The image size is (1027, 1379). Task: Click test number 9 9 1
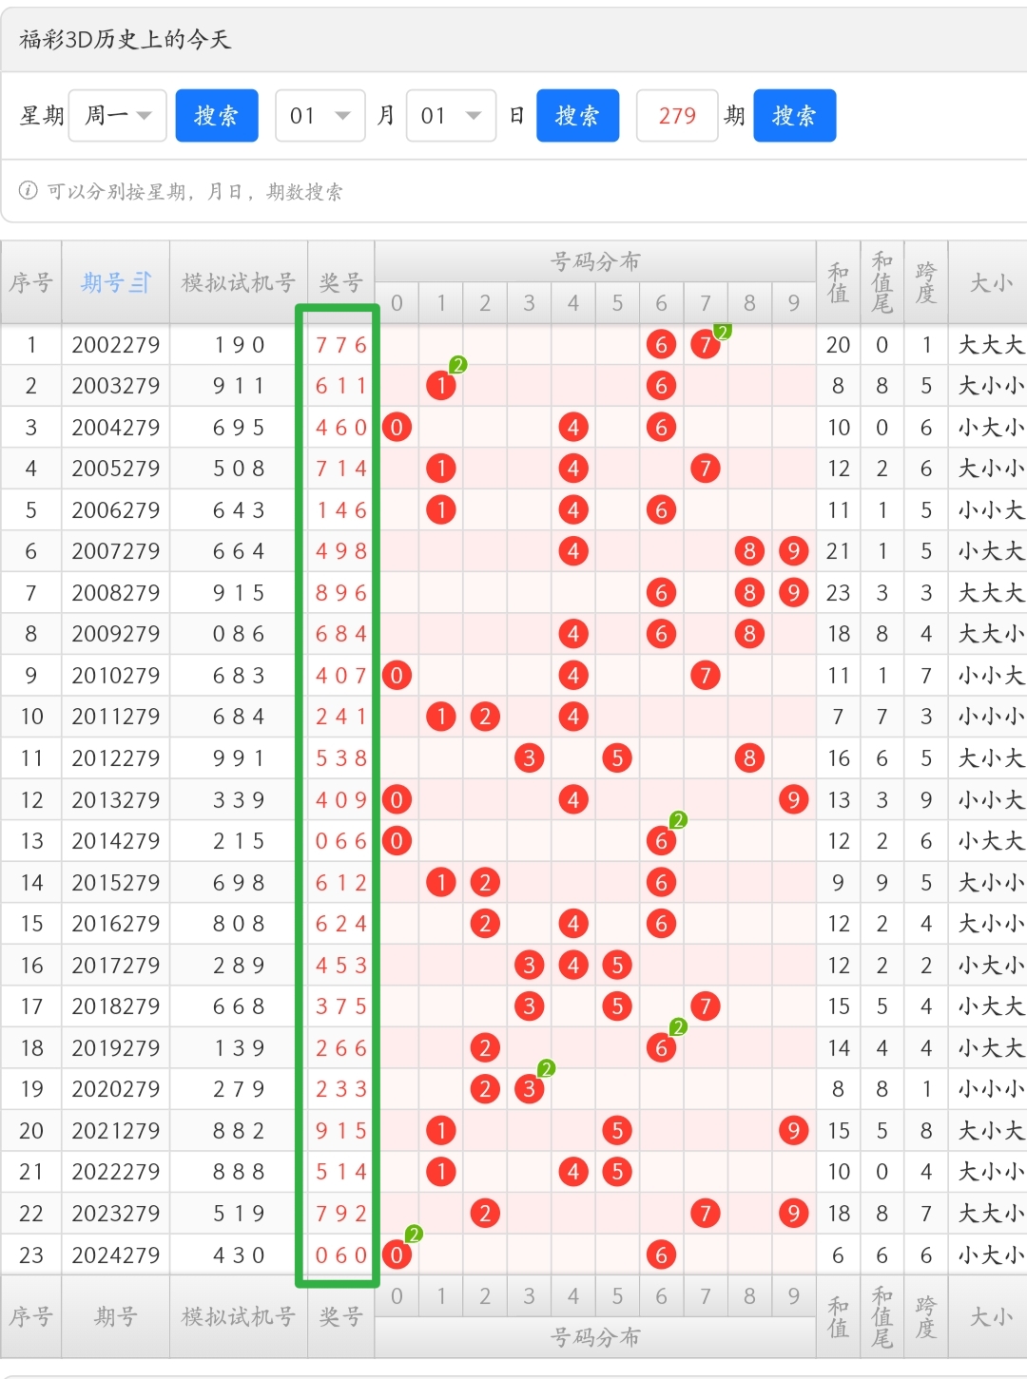(x=239, y=757)
